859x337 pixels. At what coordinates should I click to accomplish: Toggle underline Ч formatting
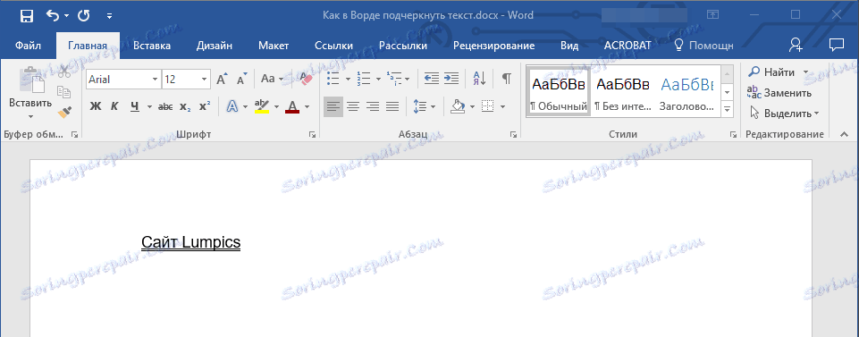click(x=134, y=106)
